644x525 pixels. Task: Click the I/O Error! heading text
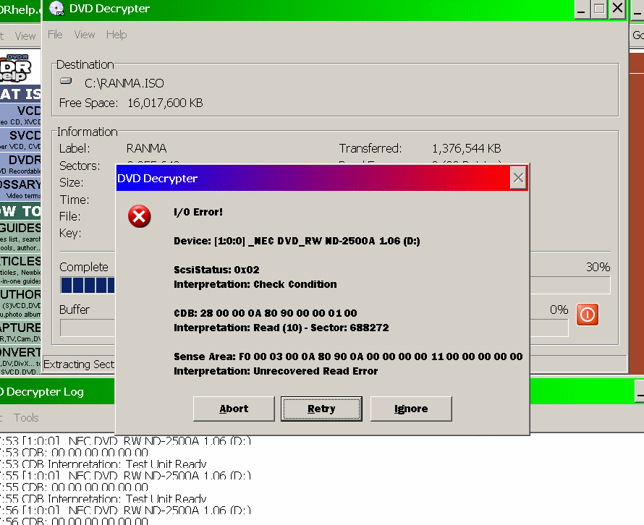click(x=198, y=212)
